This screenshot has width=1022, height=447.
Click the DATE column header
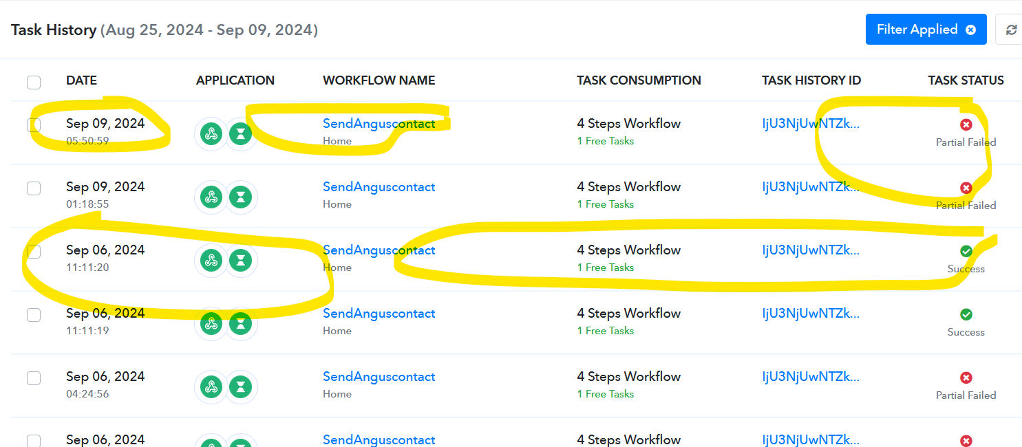pyautogui.click(x=81, y=80)
